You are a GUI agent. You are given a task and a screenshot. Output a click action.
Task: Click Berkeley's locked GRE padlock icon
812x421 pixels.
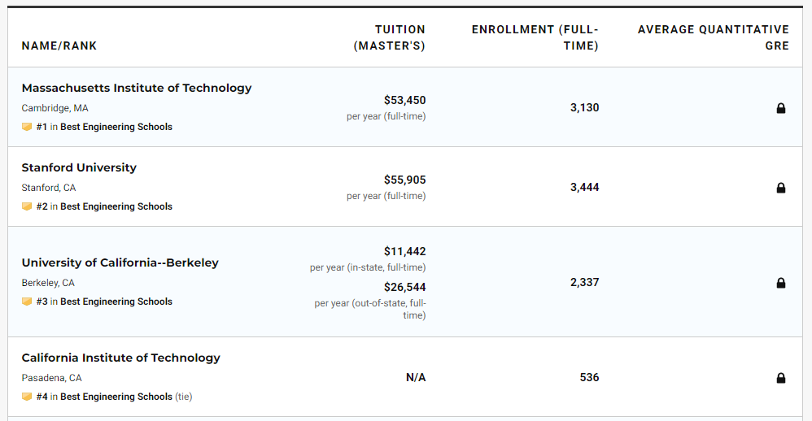click(x=781, y=283)
